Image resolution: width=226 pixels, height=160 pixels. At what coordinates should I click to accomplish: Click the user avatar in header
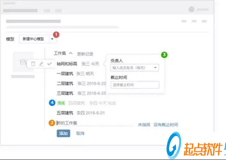coord(191,9)
